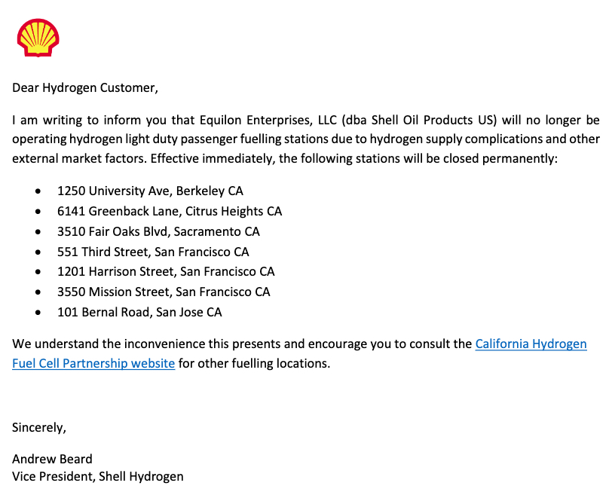
Task: Select 101 Bernal Road San Jose address
Action: tap(139, 312)
